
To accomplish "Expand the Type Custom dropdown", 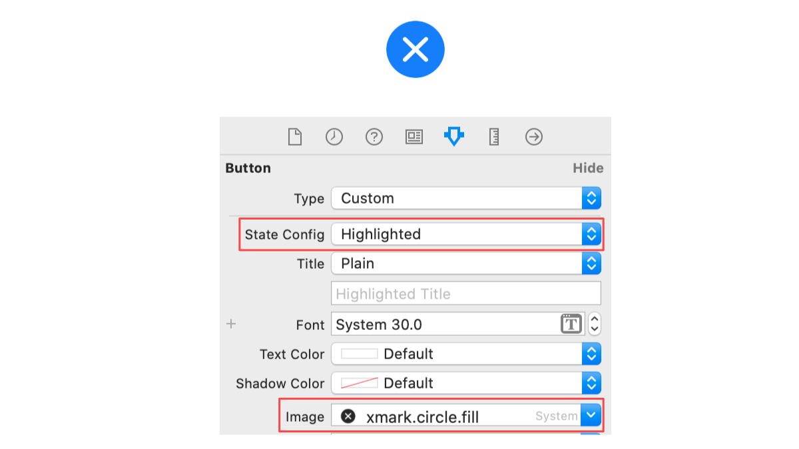I will click(591, 198).
